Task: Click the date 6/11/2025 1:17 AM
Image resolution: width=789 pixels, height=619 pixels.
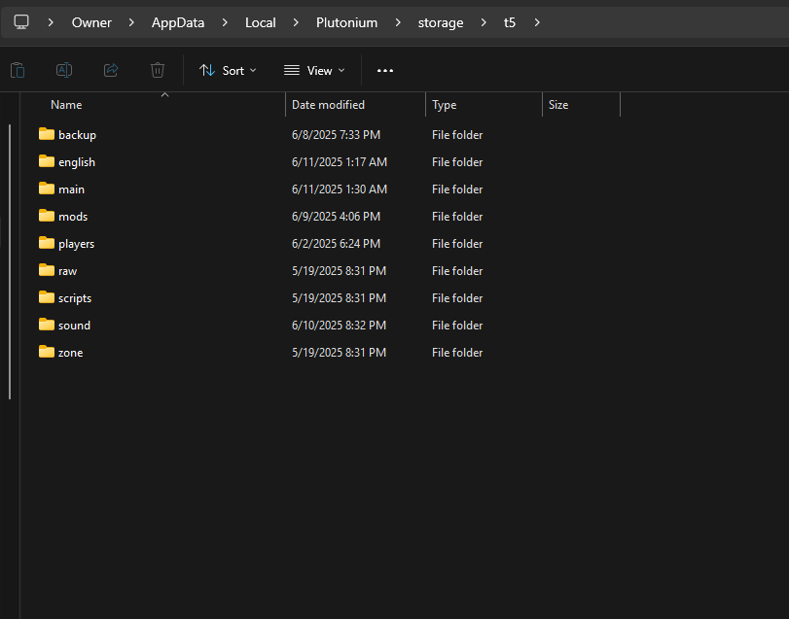Action: [340, 161]
